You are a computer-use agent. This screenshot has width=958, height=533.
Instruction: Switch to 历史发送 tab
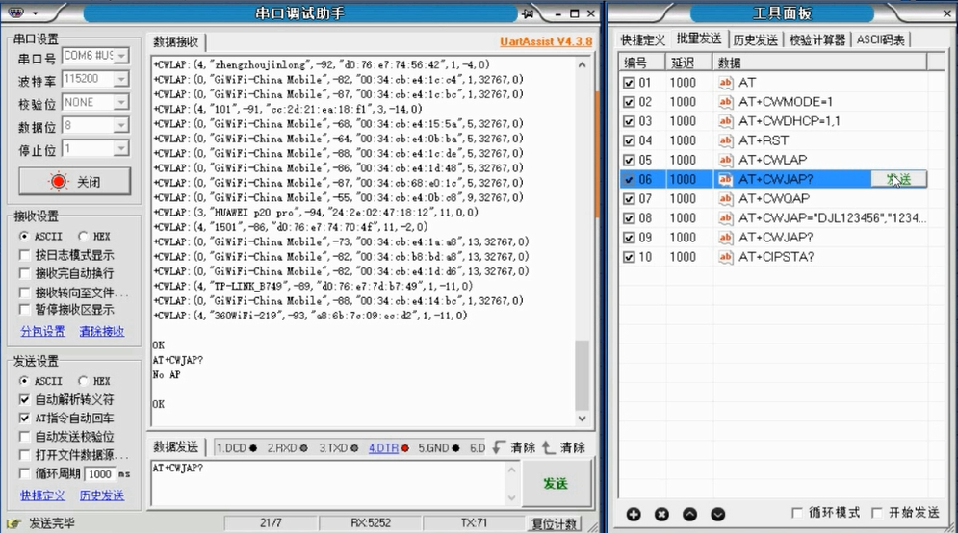[755, 40]
